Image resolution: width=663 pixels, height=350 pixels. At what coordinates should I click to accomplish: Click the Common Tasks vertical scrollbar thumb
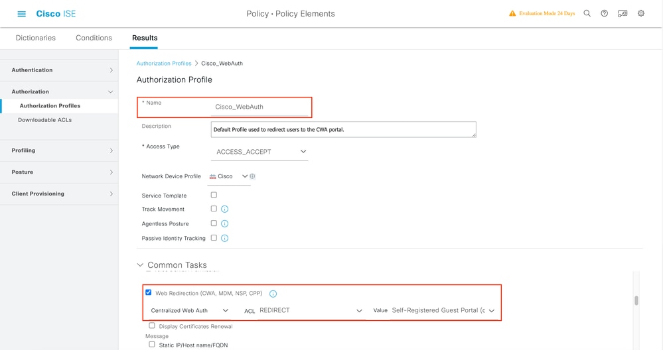point(636,300)
